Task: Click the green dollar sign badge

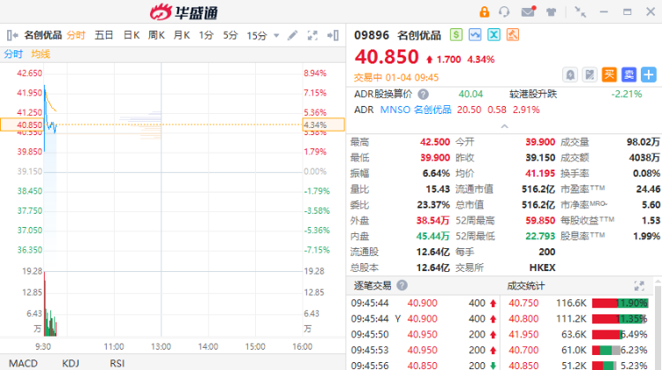Action: tap(456, 34)
